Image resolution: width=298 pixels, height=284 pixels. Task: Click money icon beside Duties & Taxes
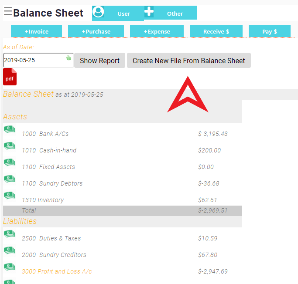click(x=10, y=234)
